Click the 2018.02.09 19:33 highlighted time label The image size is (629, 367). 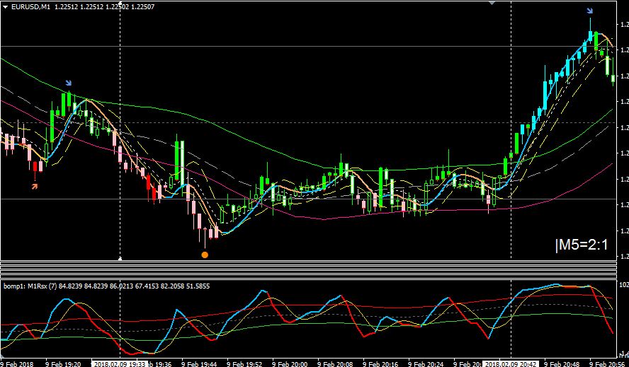(x=120, y=364)
